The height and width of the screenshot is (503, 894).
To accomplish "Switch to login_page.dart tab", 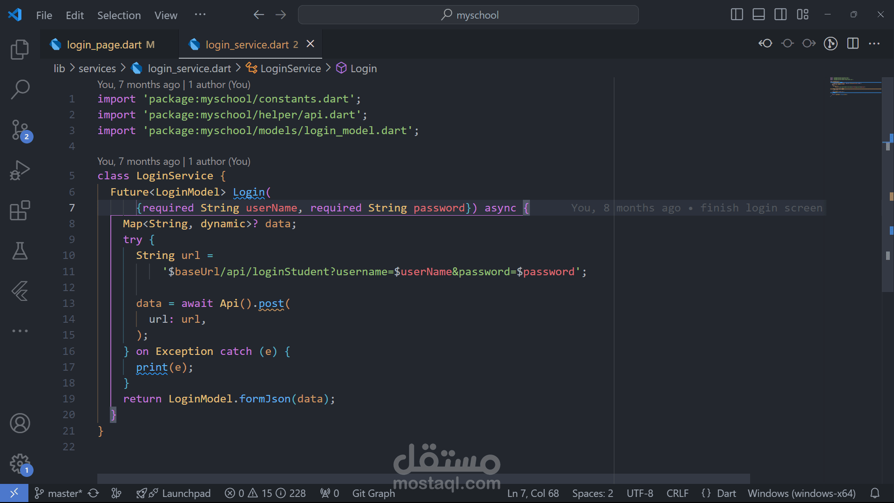I will pyautogui.click(x=104, y=45).
